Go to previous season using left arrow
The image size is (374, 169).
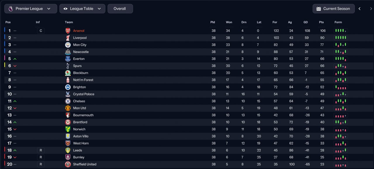360,9
